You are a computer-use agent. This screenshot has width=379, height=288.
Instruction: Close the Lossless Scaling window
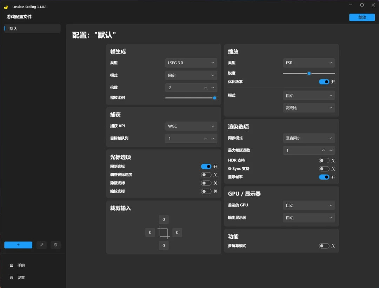click(x=373, y=5)
